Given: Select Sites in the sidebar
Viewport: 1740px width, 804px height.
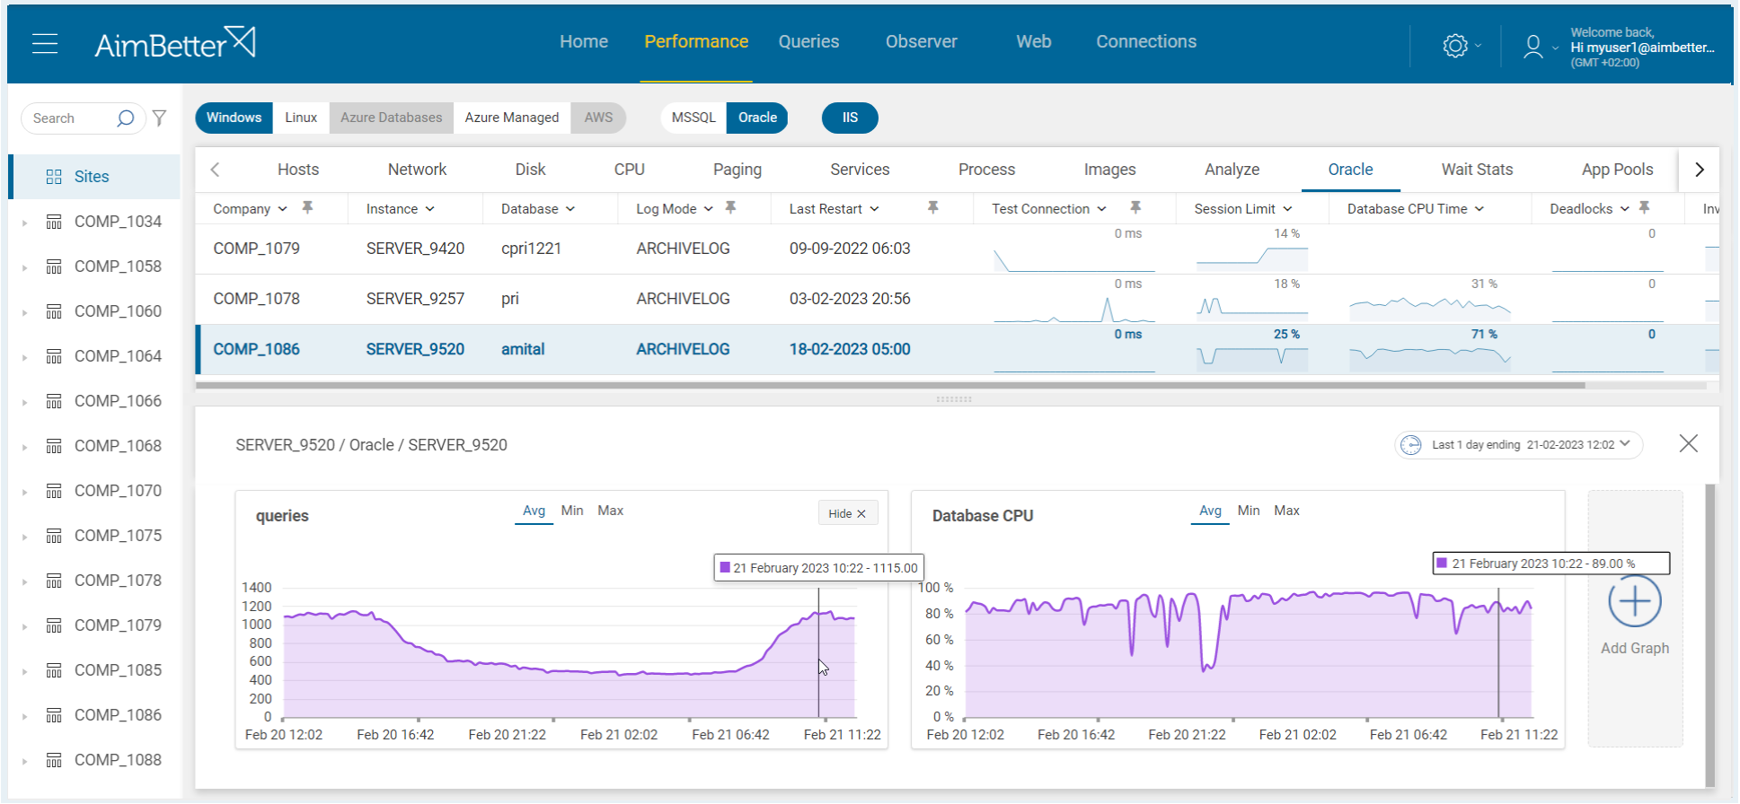Looking at the screenshot, I should (96, 177).
